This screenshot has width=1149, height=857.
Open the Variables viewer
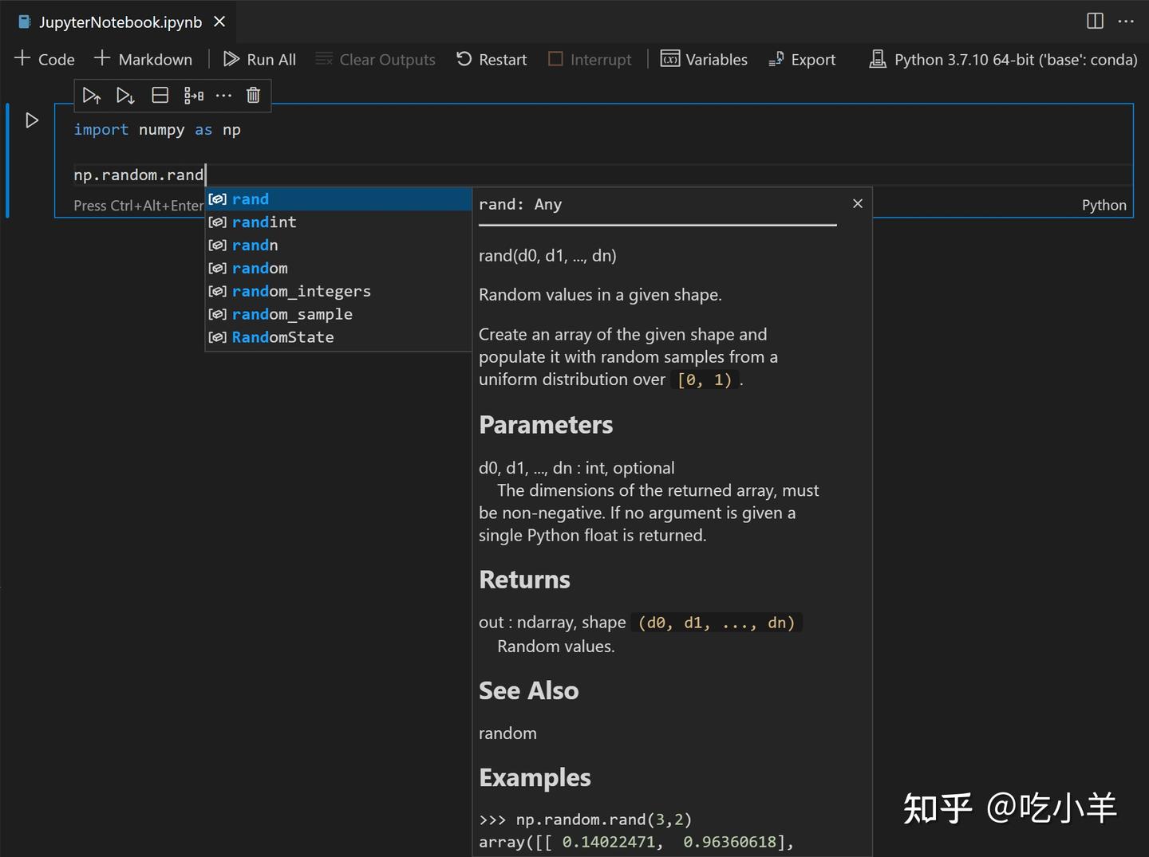[x=703, y=59]
